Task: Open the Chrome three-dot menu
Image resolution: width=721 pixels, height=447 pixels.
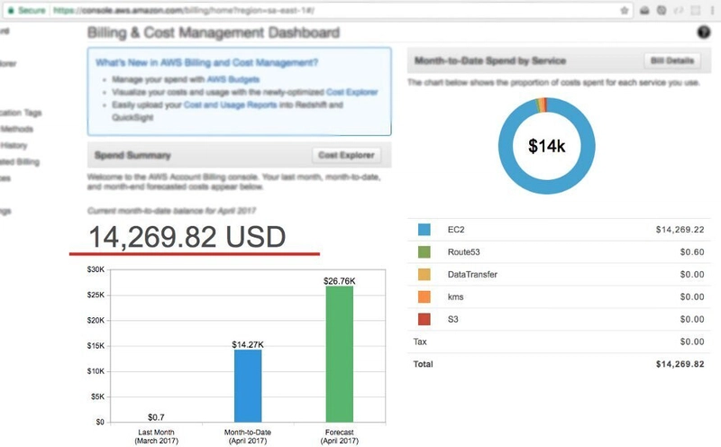Action: [x=713, y=10]
